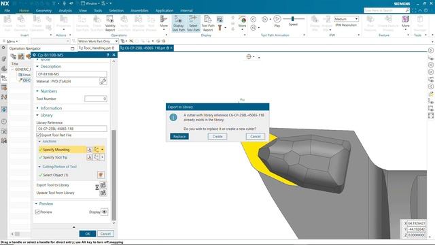
Task: Open the IPW Resolution Medium dropdown
Action: (346, 19)
